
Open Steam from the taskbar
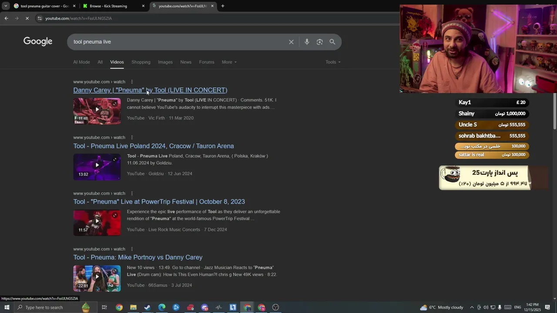point(148,307)
